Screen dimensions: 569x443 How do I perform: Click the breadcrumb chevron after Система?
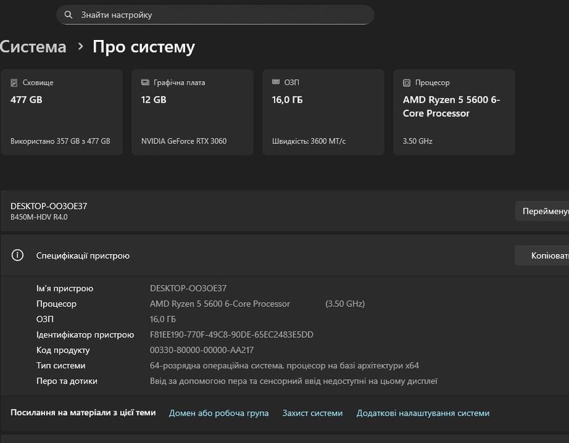coord(80,47)
